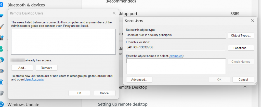Click the Accounts person icon in sidebar

pyautogui.click(x=2, y=49)
